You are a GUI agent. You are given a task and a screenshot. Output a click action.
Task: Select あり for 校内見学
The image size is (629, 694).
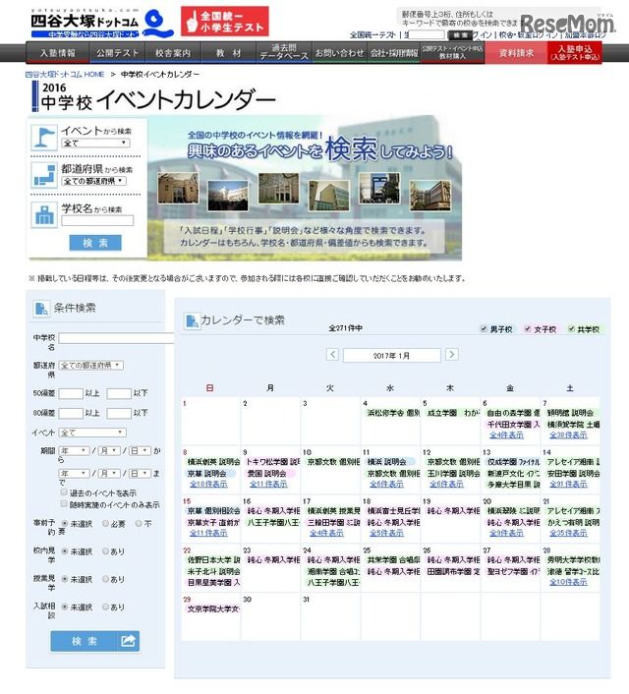point(106,551)
